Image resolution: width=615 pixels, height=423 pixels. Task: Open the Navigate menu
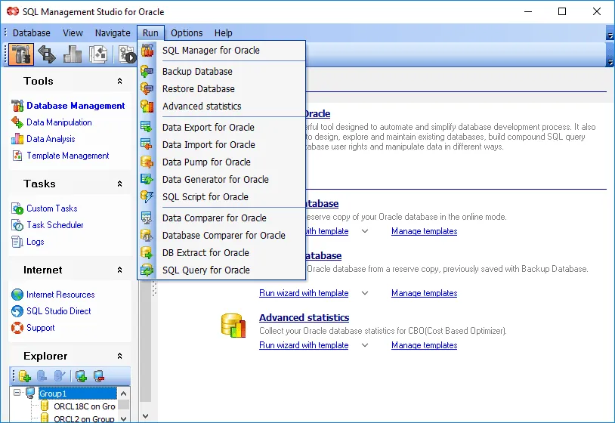pyautogui.click(x=113, y=33)
